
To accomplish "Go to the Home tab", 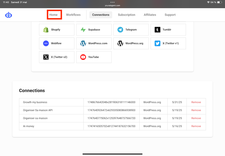I will coord(53,15).
